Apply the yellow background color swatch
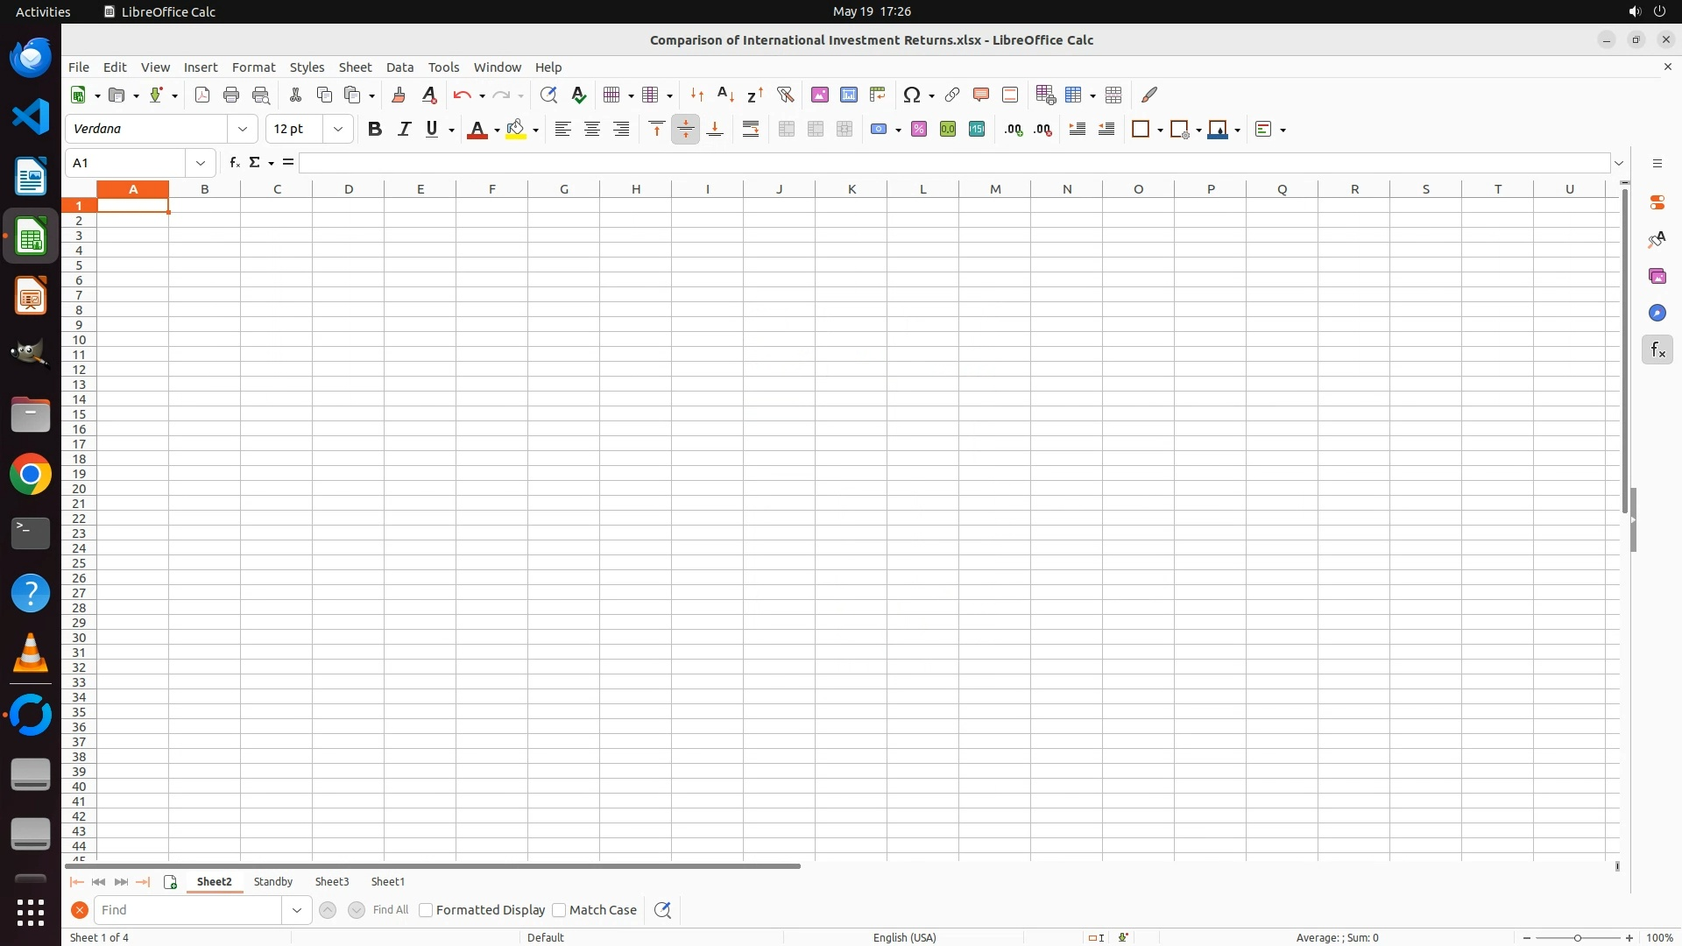This screenshot has height=946, width=1682. [x=516, y=130]
